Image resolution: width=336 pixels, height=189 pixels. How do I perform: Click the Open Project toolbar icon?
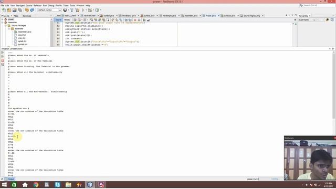point(15,10)
